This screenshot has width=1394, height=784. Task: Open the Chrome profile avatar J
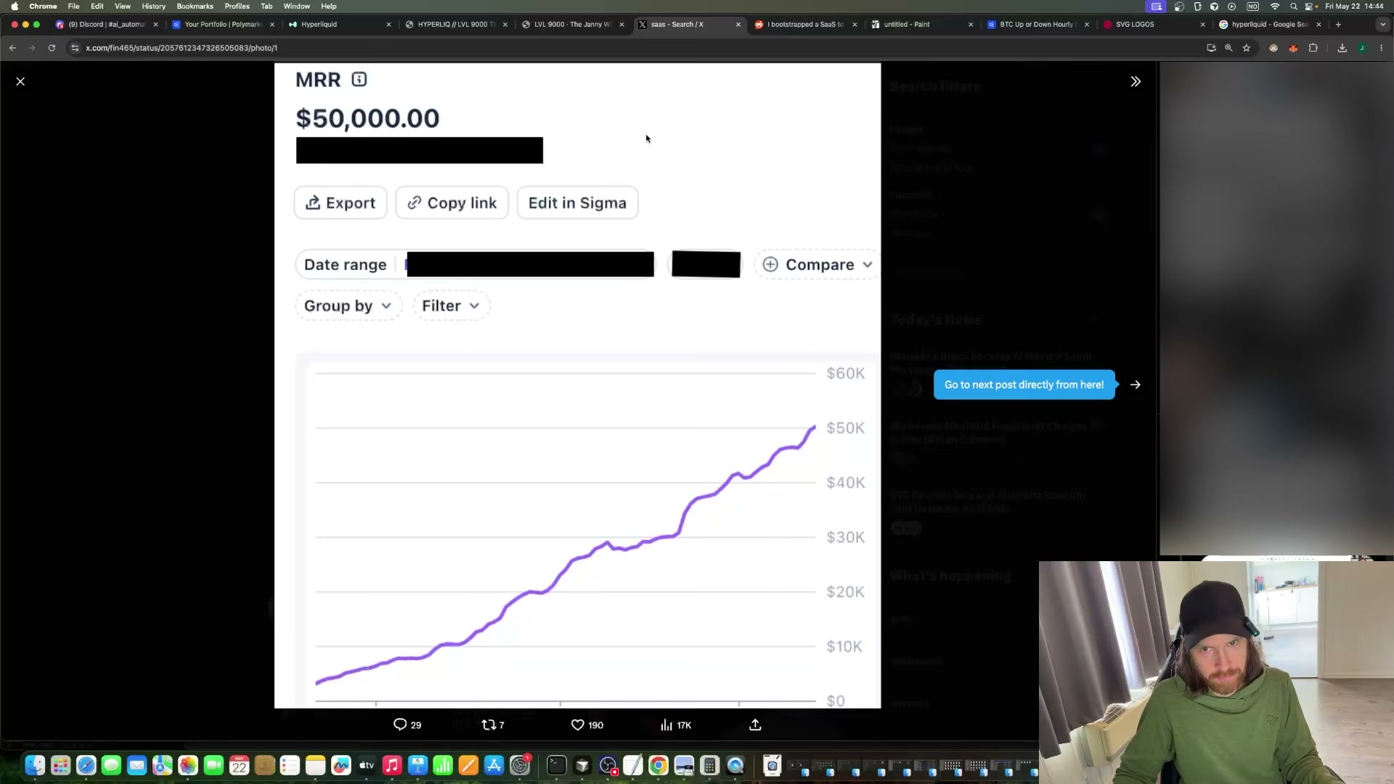point(1362,48)
